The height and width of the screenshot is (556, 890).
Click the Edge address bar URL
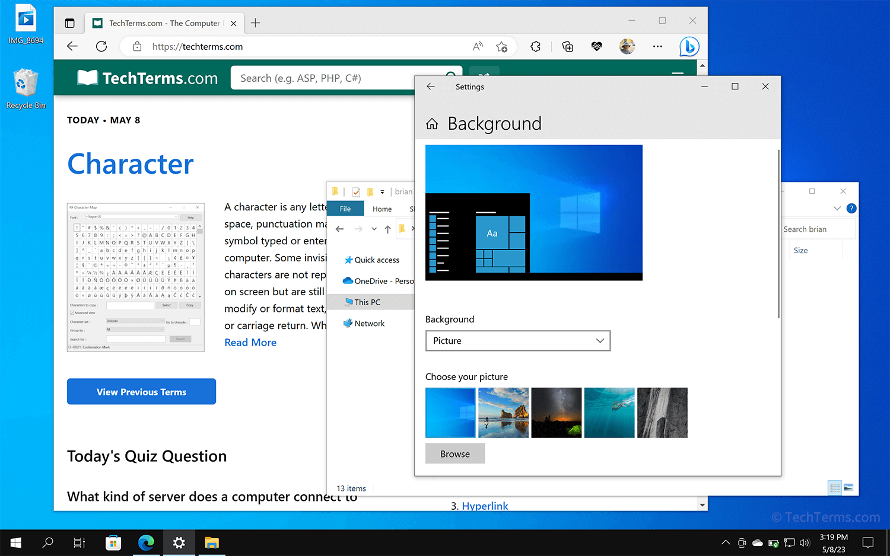[x=198, y=47]
